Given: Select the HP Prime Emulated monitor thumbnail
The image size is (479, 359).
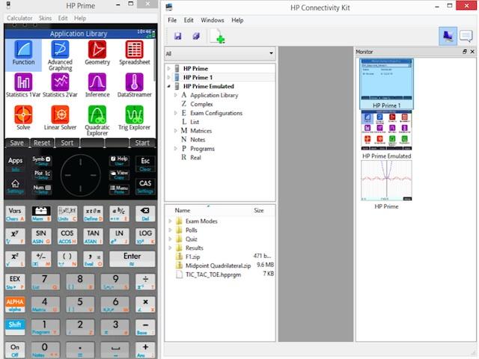Looking at the screenshot, I should click(x=386, y=135).
